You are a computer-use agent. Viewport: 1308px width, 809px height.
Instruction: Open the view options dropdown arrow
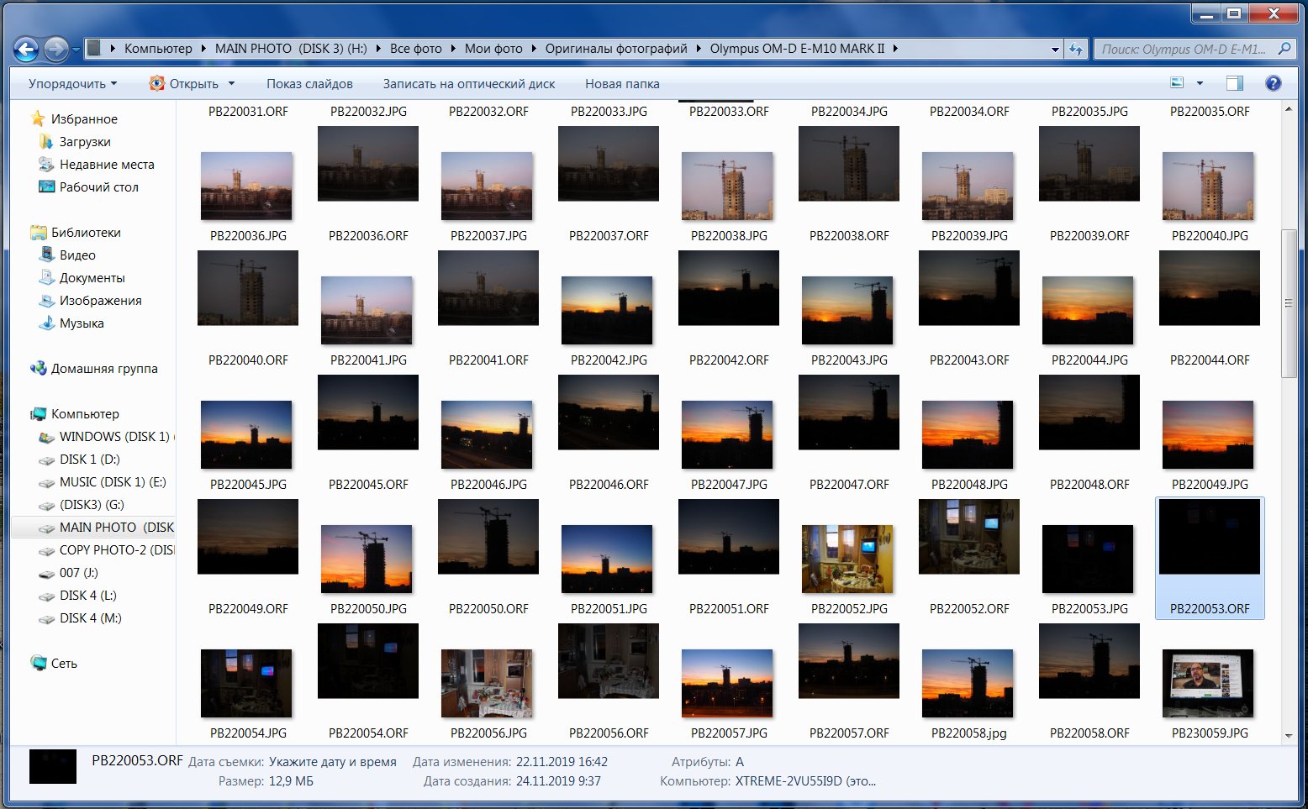pos(1200,83)
